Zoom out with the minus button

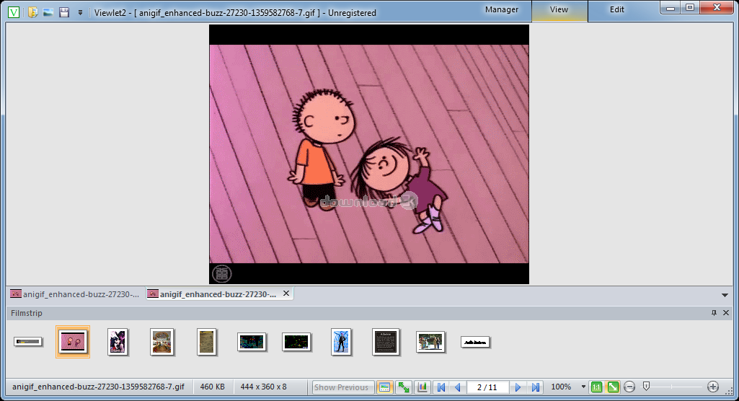pos(629,387)
